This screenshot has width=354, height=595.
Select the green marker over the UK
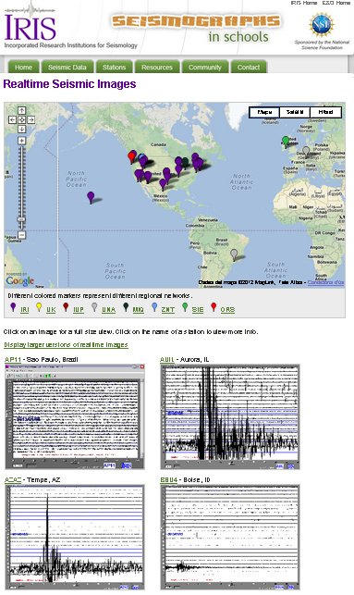coord(286,142)
